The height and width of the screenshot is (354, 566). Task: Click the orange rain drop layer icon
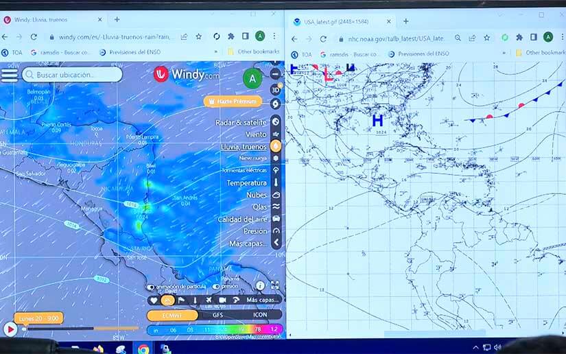click(276, 146)
